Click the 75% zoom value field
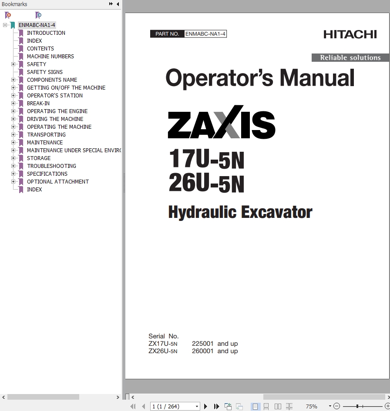 pyautogui.click(x=312, y=406)
